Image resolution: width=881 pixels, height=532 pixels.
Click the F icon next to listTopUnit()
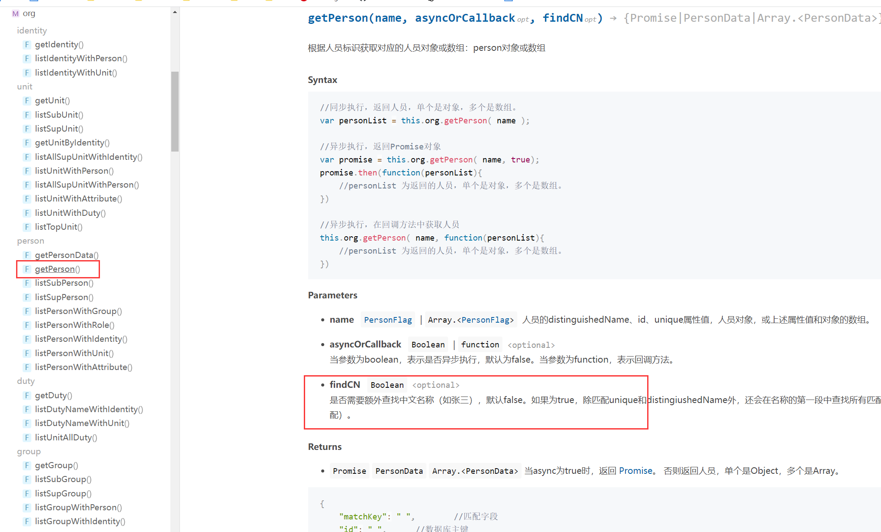coord(27,227)
